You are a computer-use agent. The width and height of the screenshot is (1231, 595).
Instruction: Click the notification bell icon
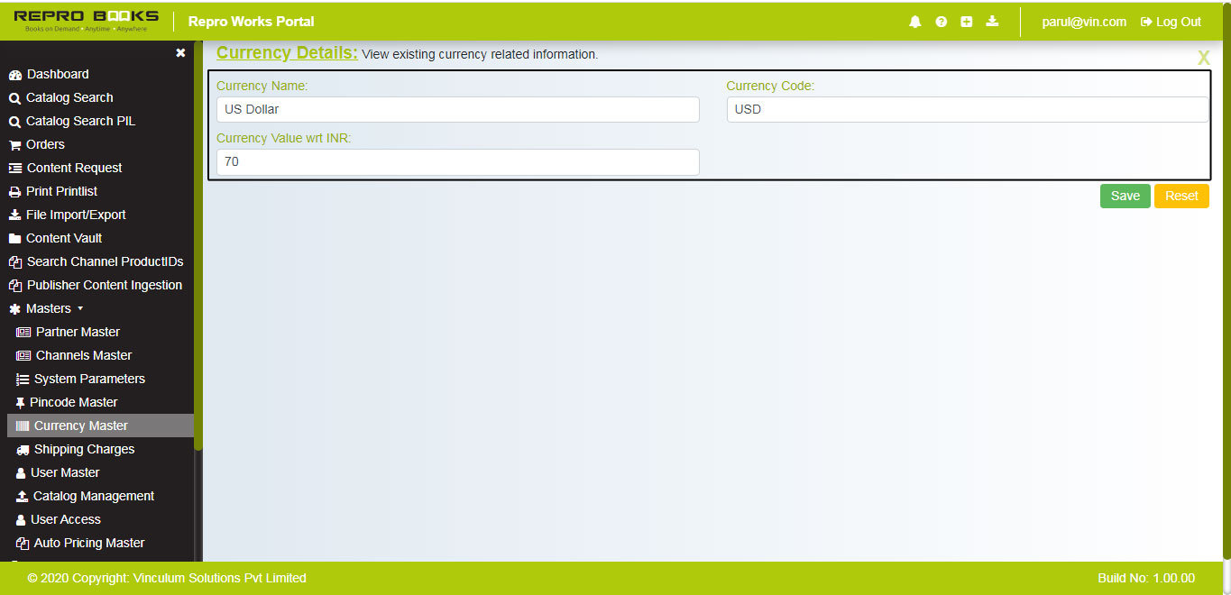tap(915, 22)
